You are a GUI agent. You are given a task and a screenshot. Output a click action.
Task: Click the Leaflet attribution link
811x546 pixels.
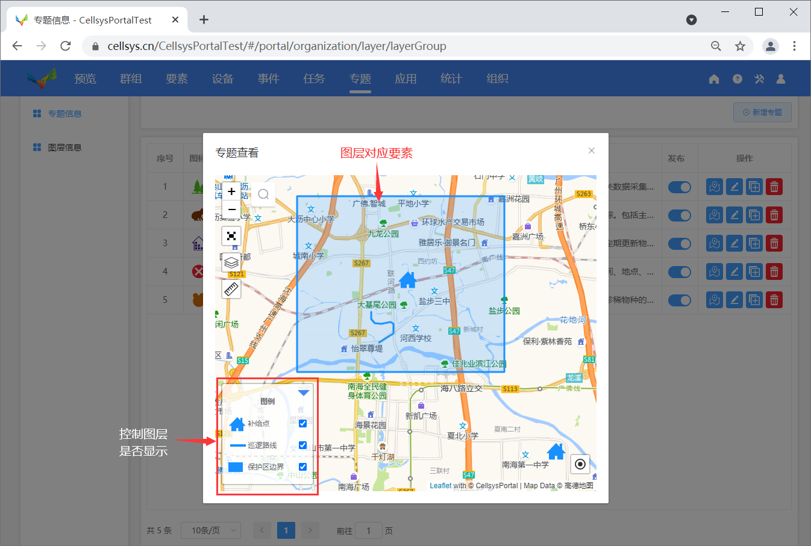tap(440, 486)
